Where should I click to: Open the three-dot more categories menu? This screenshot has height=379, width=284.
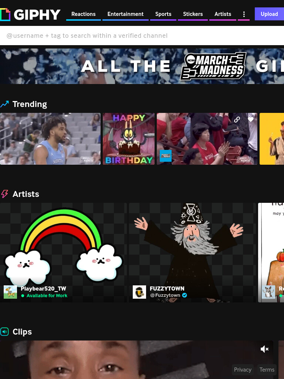click(244, 14)
